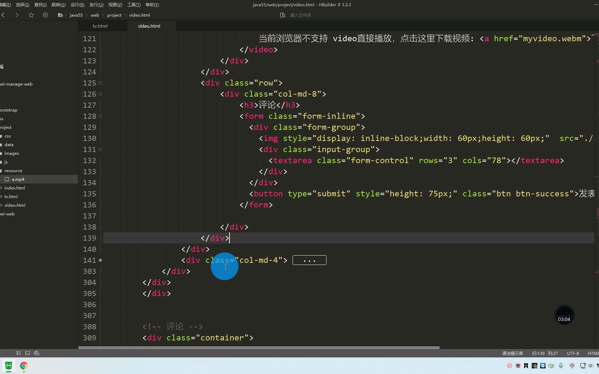The image size is (599, 374).
Task: Go back using the left arrow navigation icon
Action: tap(3, 15)
